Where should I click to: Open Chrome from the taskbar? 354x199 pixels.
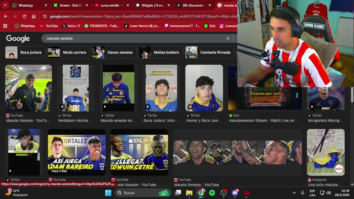click(x=201, y=193)
